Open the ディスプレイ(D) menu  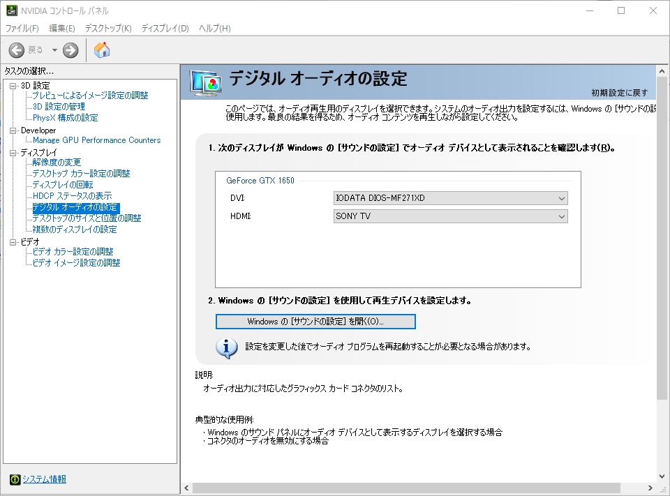[x=165, y=28]
